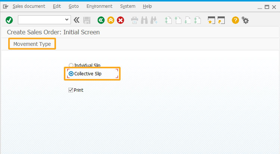This screenshot has width=280, height=154.
Task: Open the Goto menu
Action: (74, 6)
